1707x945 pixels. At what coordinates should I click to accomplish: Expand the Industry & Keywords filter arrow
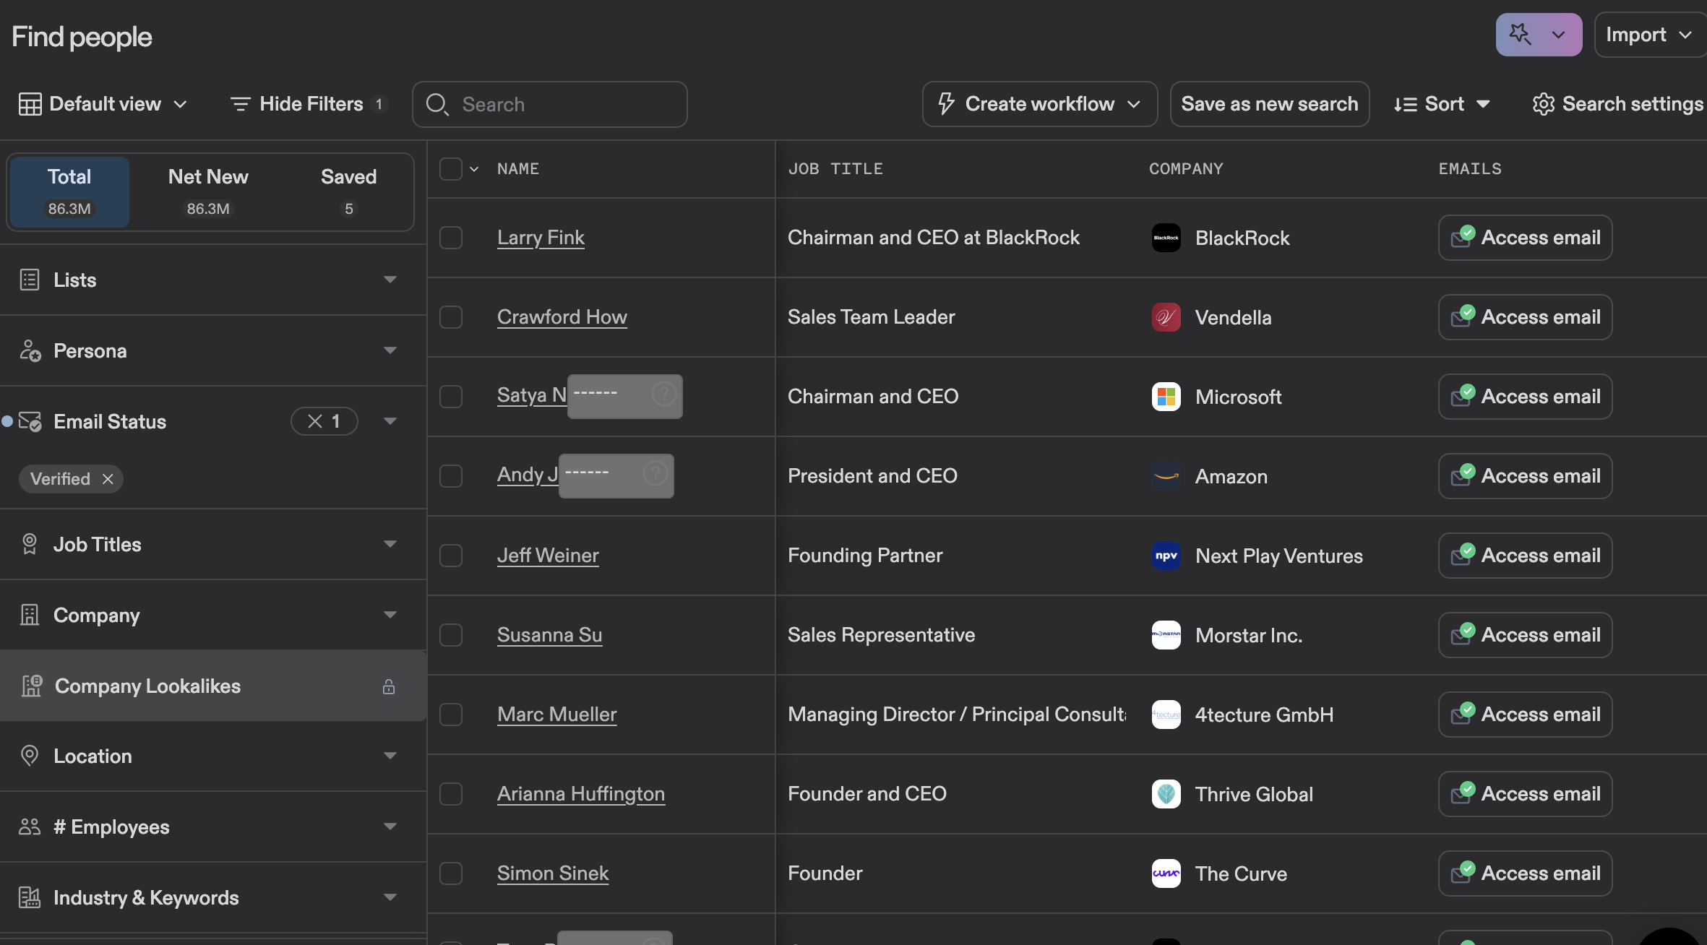pyautogui.click(x=390, y=897)
